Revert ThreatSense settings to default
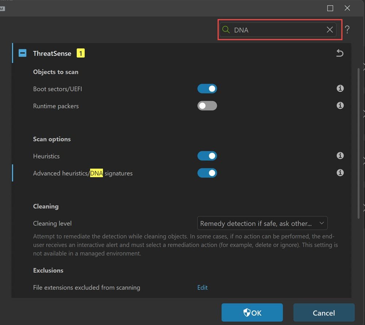Viewport: 365px width, 325px height. (339, 53)
